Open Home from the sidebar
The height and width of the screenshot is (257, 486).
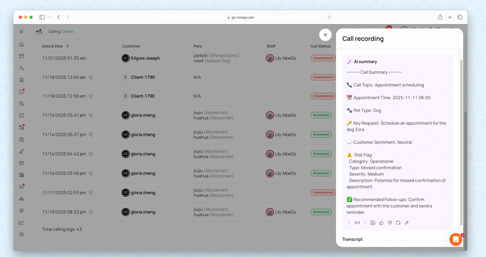pos(21,44)
